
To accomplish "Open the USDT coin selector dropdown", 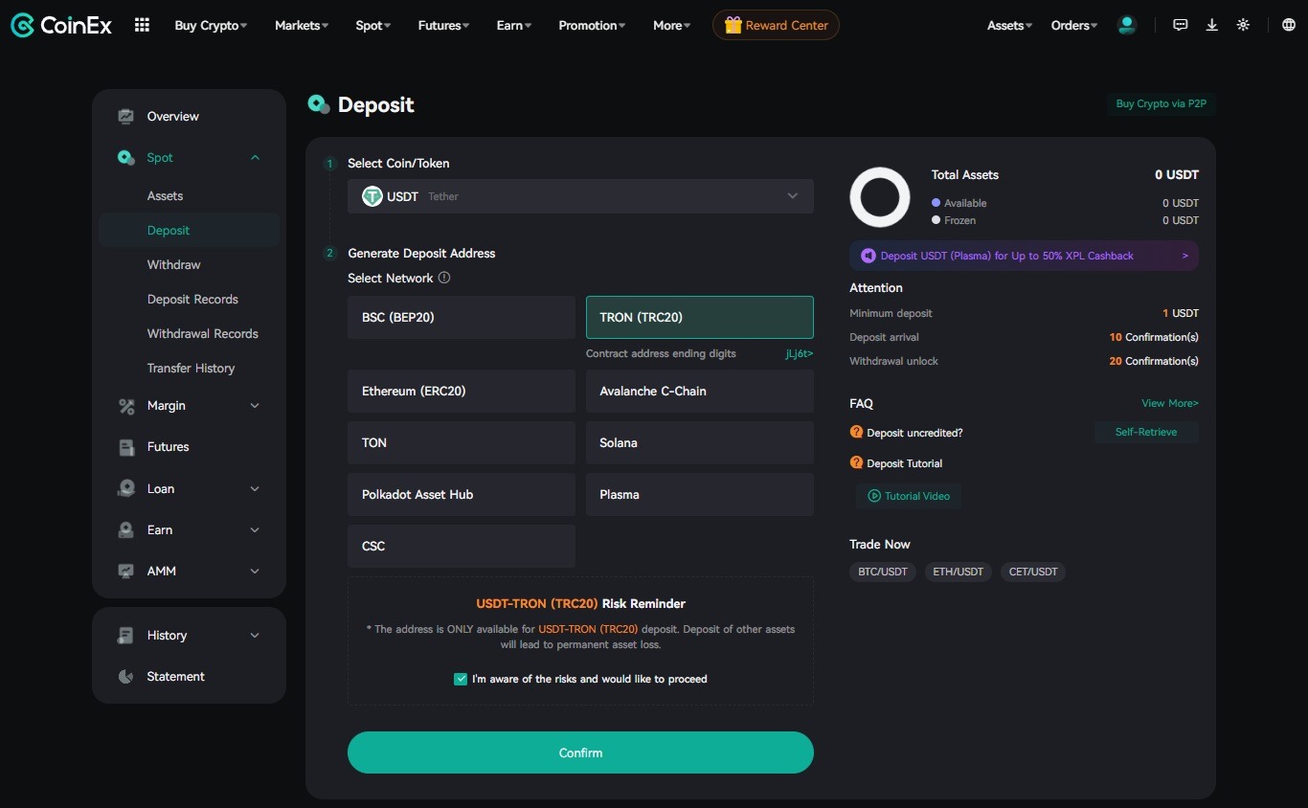I will coord(580,196).
